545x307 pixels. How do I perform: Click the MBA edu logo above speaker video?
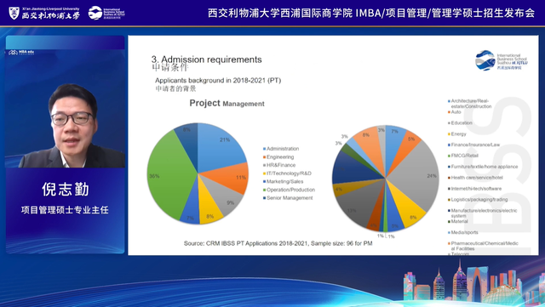(x=21, y=53)
